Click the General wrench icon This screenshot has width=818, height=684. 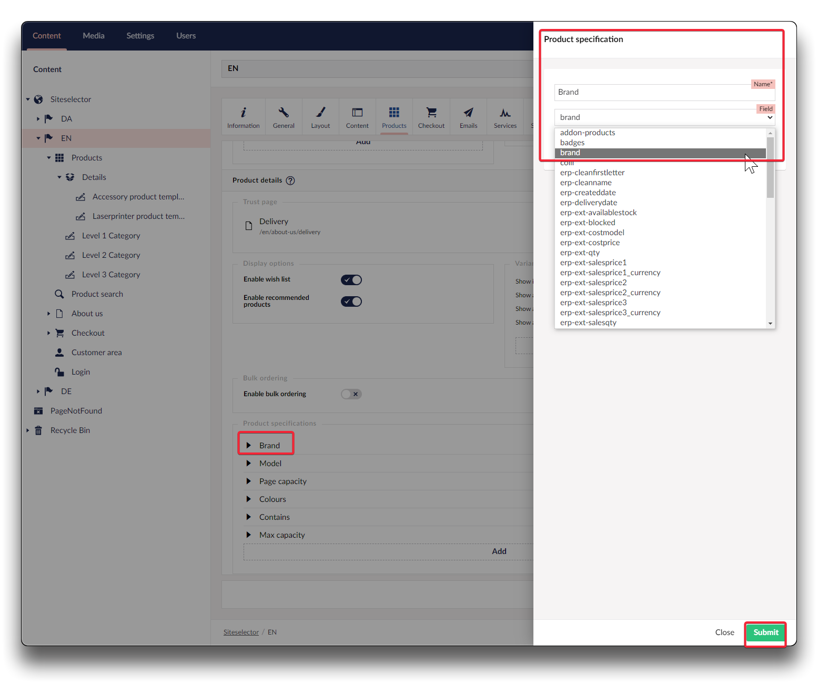point(284,113)
